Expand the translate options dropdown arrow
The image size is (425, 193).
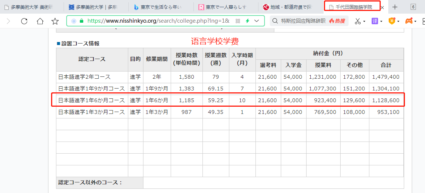[381, 22]
